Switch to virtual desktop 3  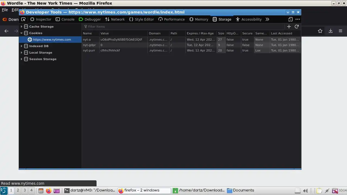tap(25, 190)
